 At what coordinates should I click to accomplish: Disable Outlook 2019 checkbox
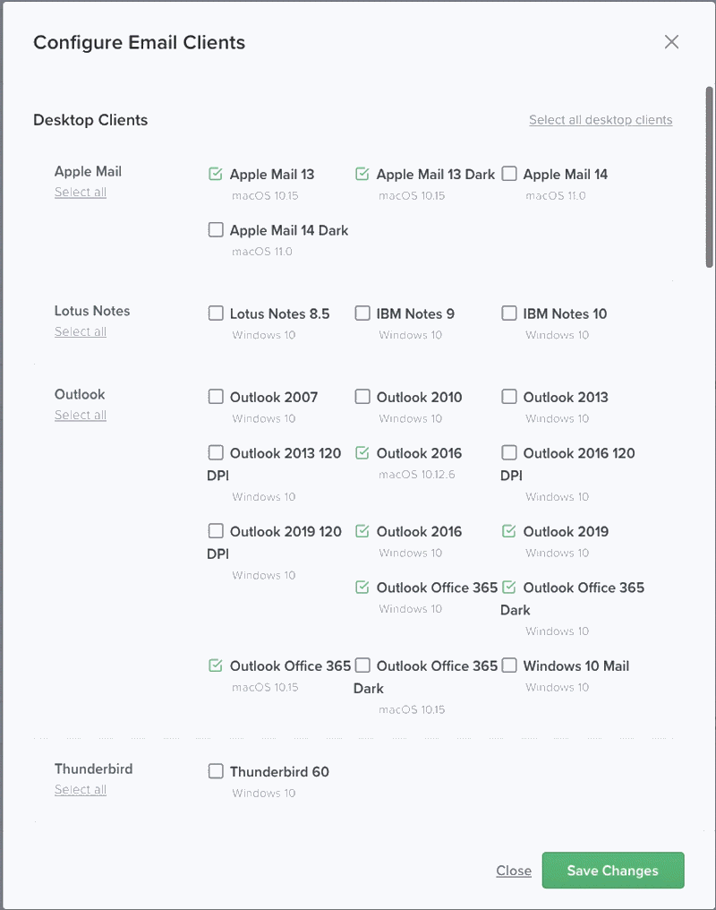(x=509, y=531)
